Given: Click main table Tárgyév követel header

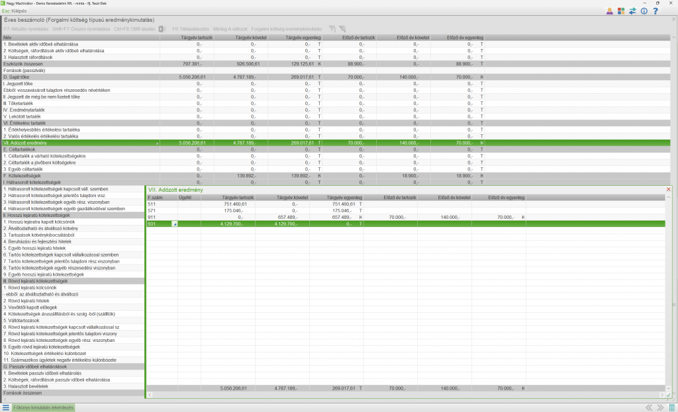Looking at the screenshot, I should (x=241, y=38).
